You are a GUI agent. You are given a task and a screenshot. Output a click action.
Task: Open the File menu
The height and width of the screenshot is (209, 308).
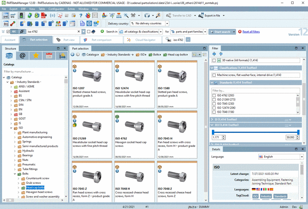pyautogui.click(x=4, y=9)
